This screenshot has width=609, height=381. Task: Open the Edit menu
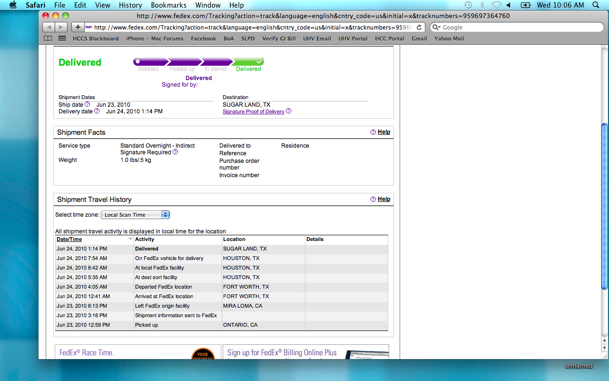tap(80, 5)
